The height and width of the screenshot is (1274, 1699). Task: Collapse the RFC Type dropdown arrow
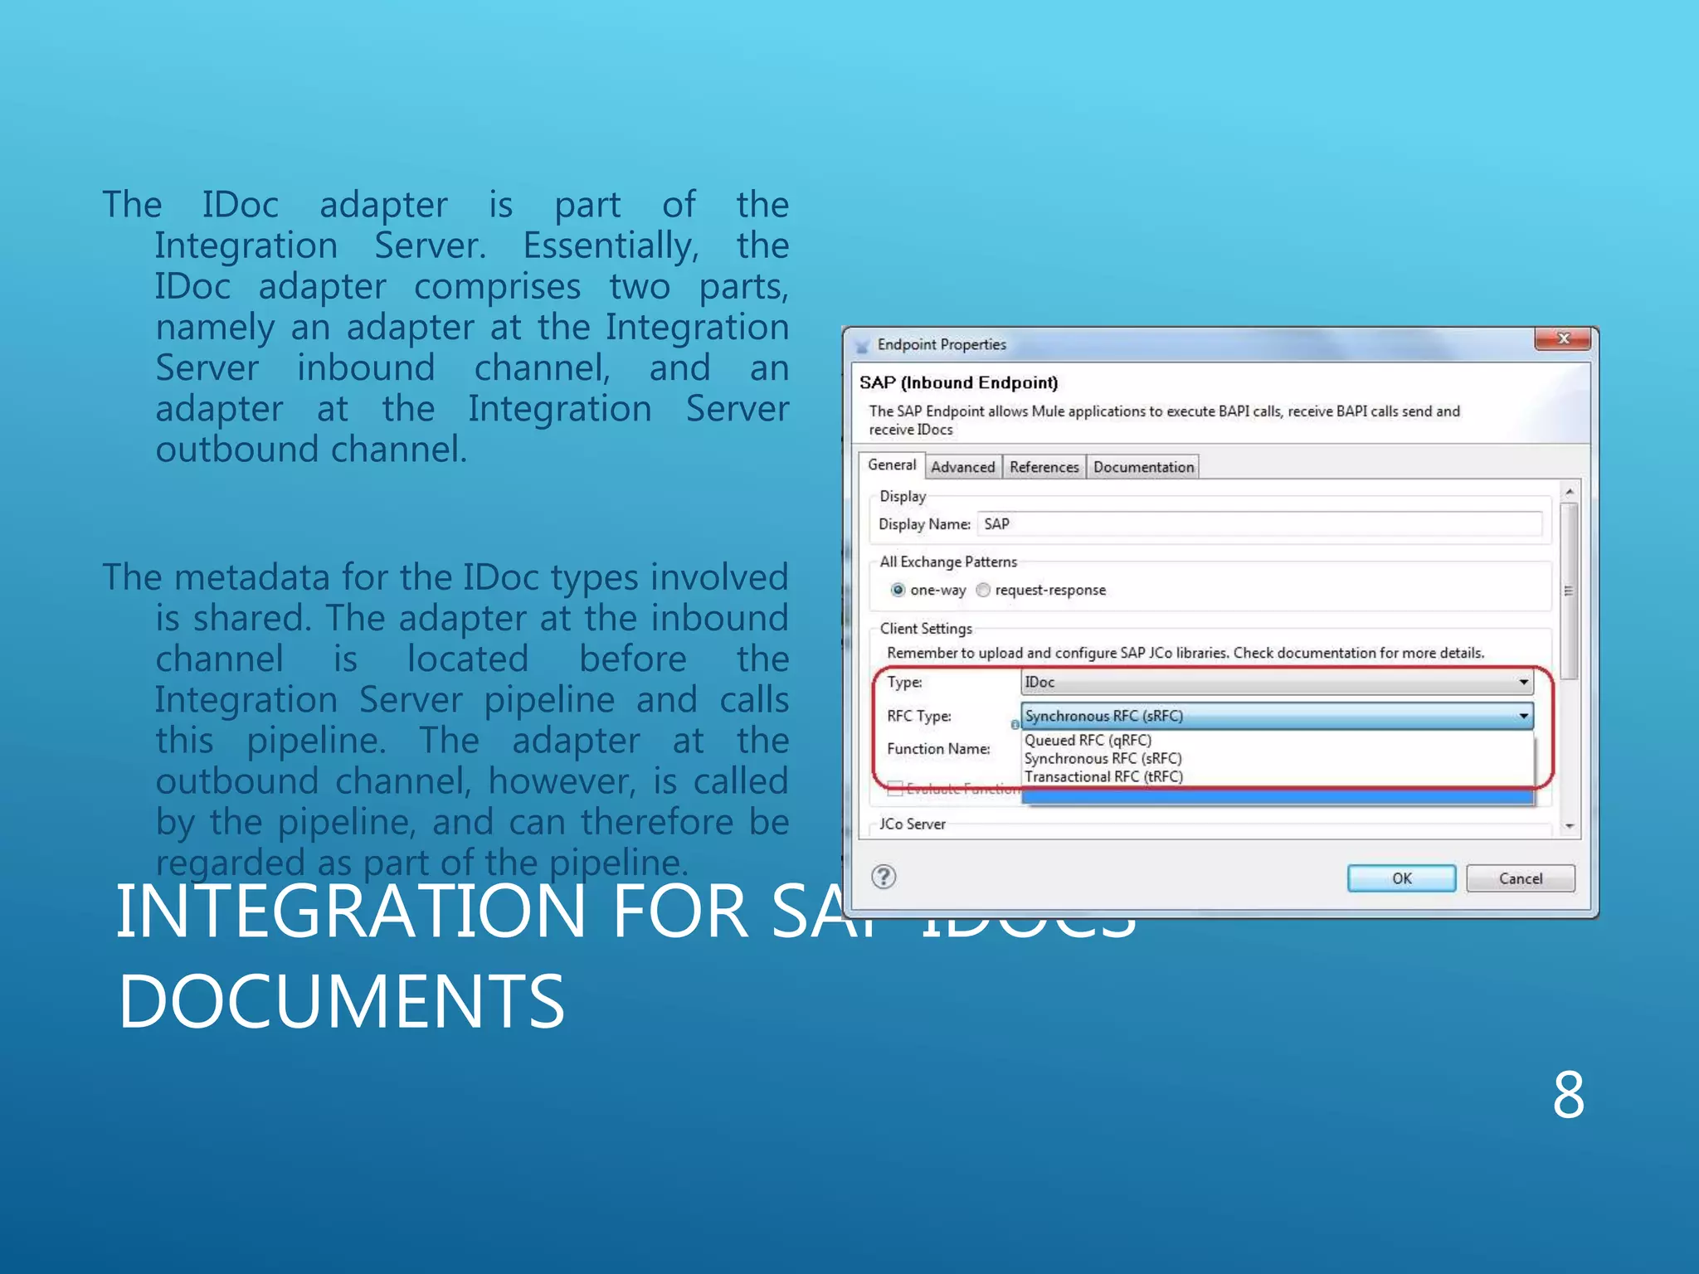[x=1523, y=716]
